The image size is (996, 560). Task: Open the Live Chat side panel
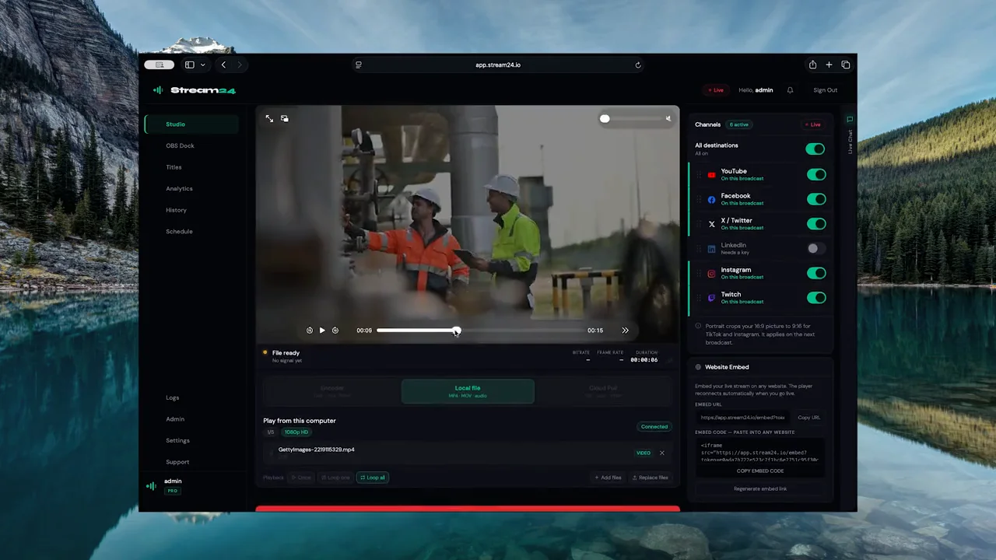pos(850,135)
